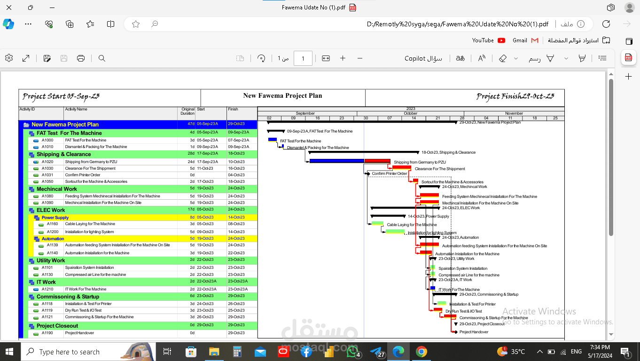The width and height of the screenshot is (640, 361).
Task: Ask Copilot about the PDF
Action: 423,58
